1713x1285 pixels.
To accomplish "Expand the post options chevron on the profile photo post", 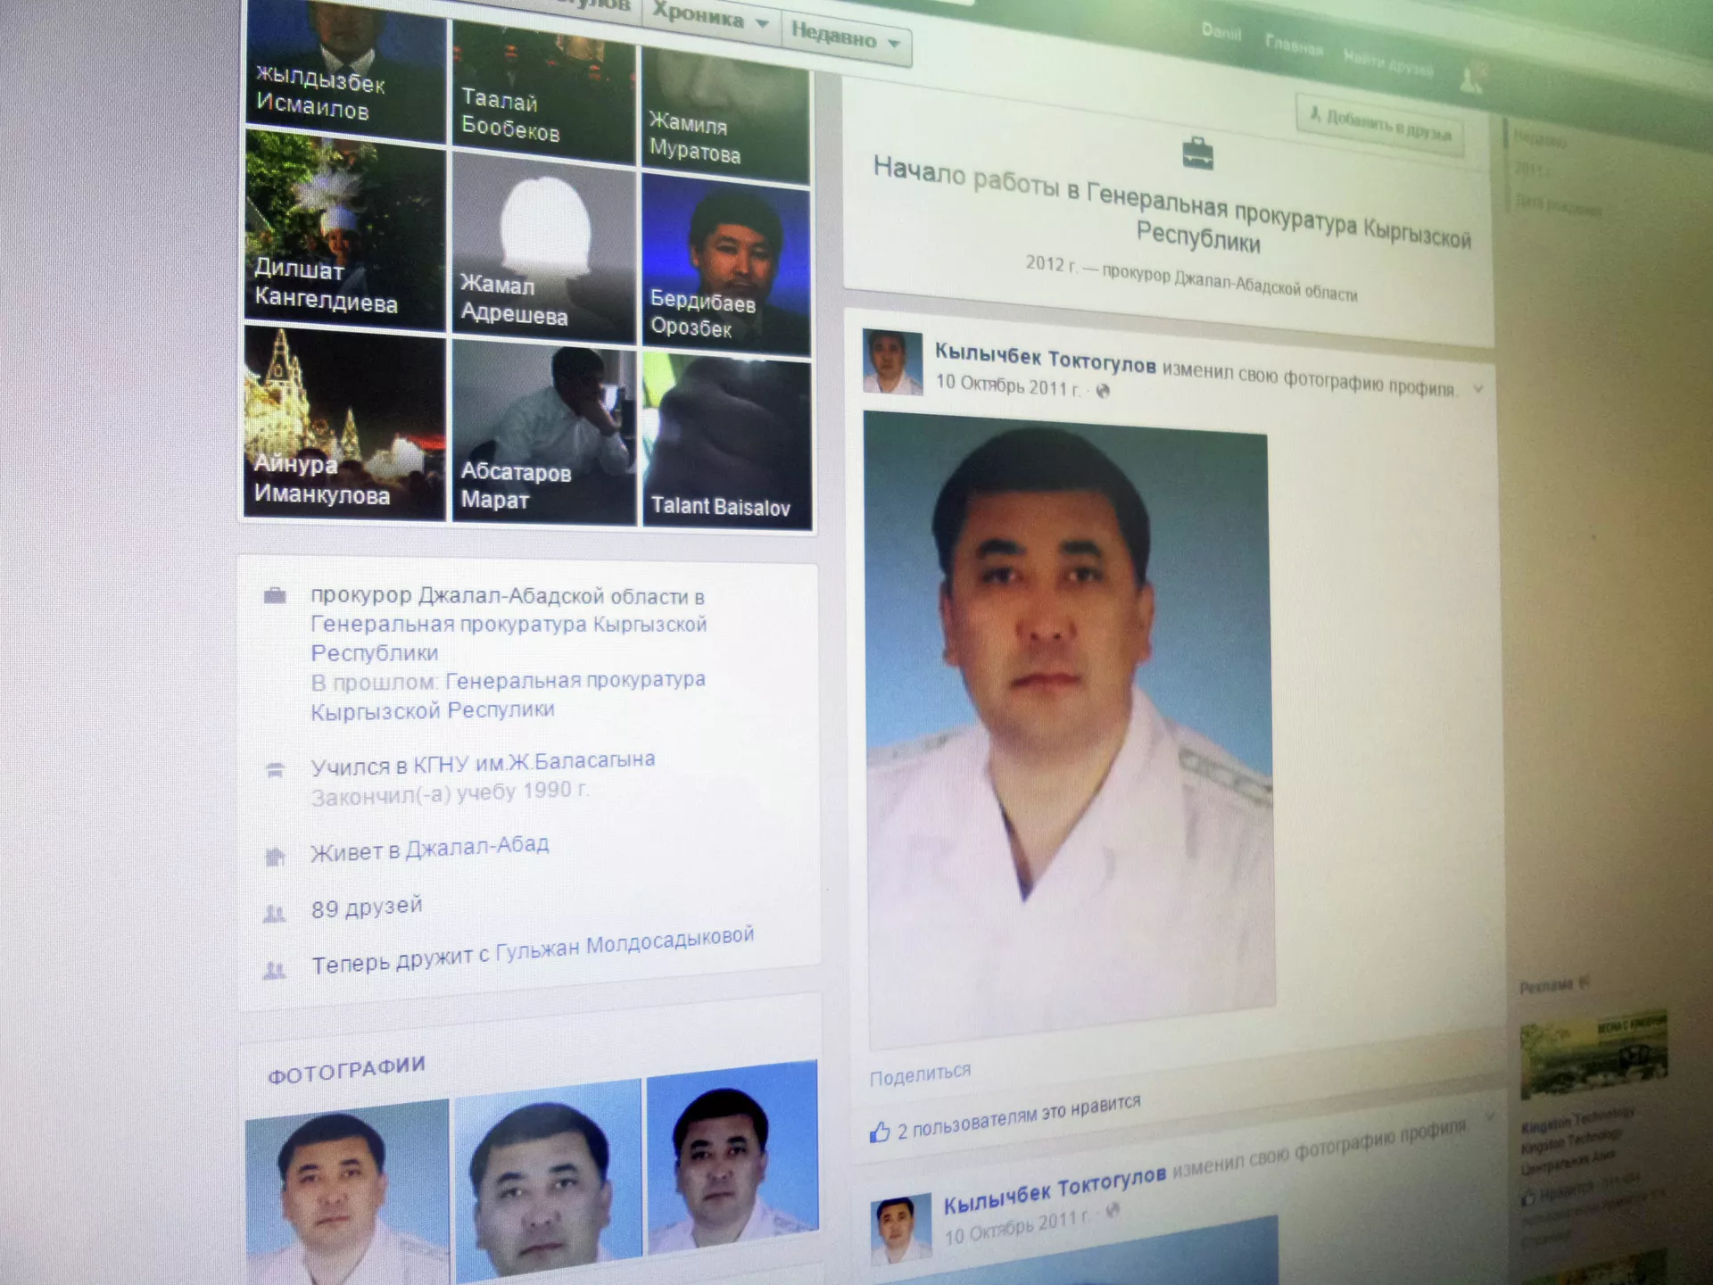I will point(1478,388).
